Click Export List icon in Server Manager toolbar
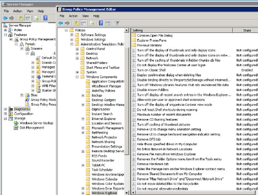The image size is (258, 195). click(x=37, y=18)
